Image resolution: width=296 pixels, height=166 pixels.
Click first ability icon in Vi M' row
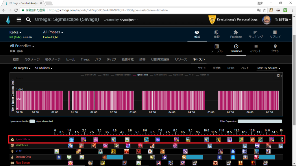57,151
